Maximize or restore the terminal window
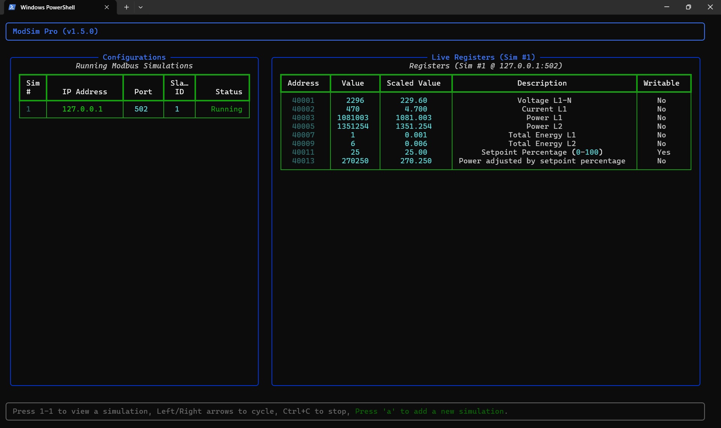Image resolution: width=721 pixels, height=428 pixels. pyautogui.click(x=688, y=7)
